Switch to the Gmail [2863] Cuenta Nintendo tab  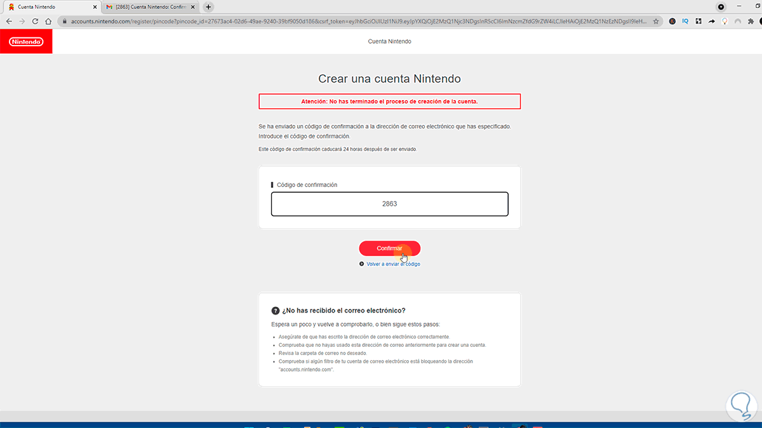click(x=151, y=7)
